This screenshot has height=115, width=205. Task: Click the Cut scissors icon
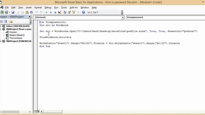18,12
